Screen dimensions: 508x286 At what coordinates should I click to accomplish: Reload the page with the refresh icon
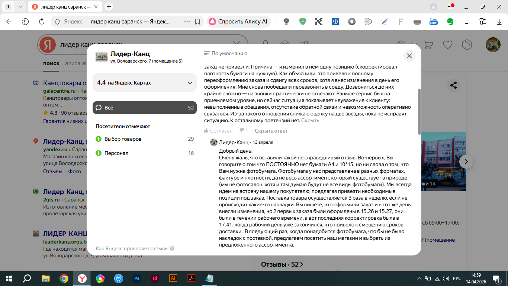pyautogui.click(x=42, y=22)
